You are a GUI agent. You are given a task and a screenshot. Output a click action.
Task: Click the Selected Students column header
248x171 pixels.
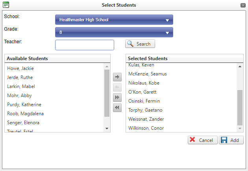pos(185,59)
